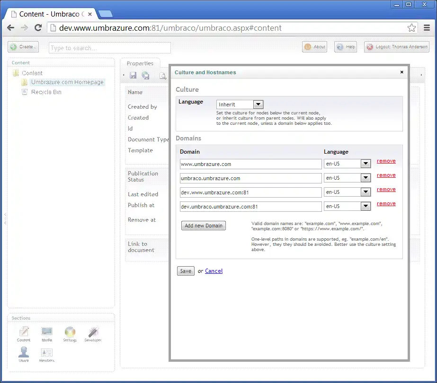Edit the www.umbrazure.com domain field
437x383 pixels.
[250, 164]
